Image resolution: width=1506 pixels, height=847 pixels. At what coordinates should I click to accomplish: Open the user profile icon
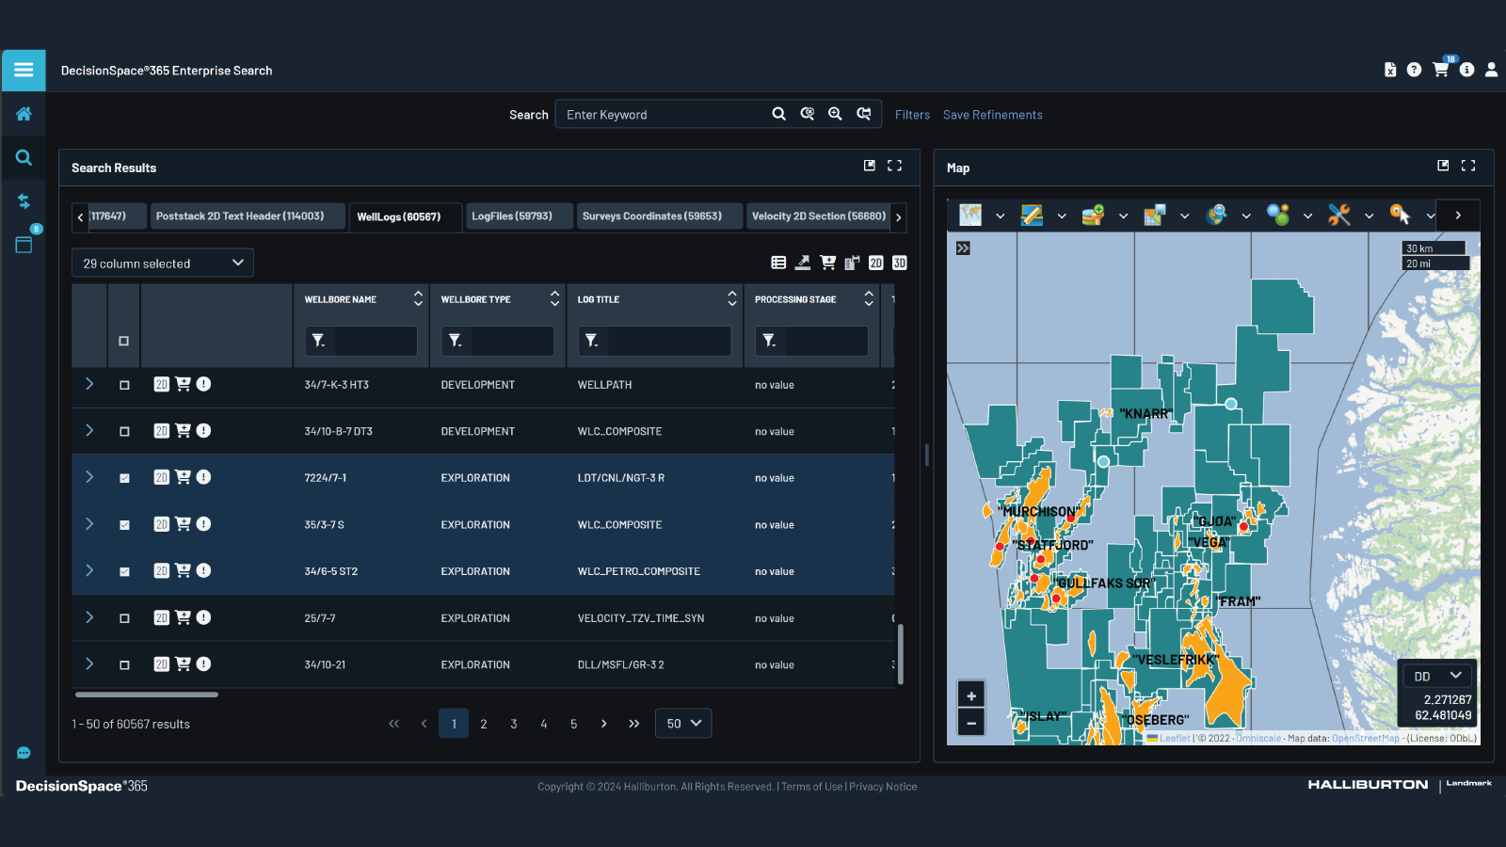tap(1491, 70)
